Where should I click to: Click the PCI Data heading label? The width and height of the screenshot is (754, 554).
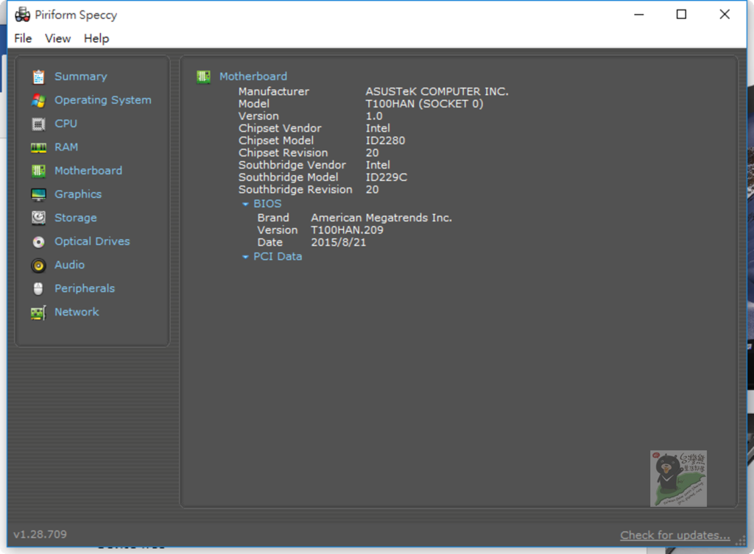278,257
